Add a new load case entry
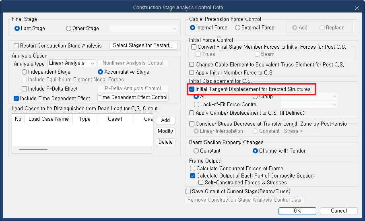Screen dimensions: 365x221 point(165,120)
